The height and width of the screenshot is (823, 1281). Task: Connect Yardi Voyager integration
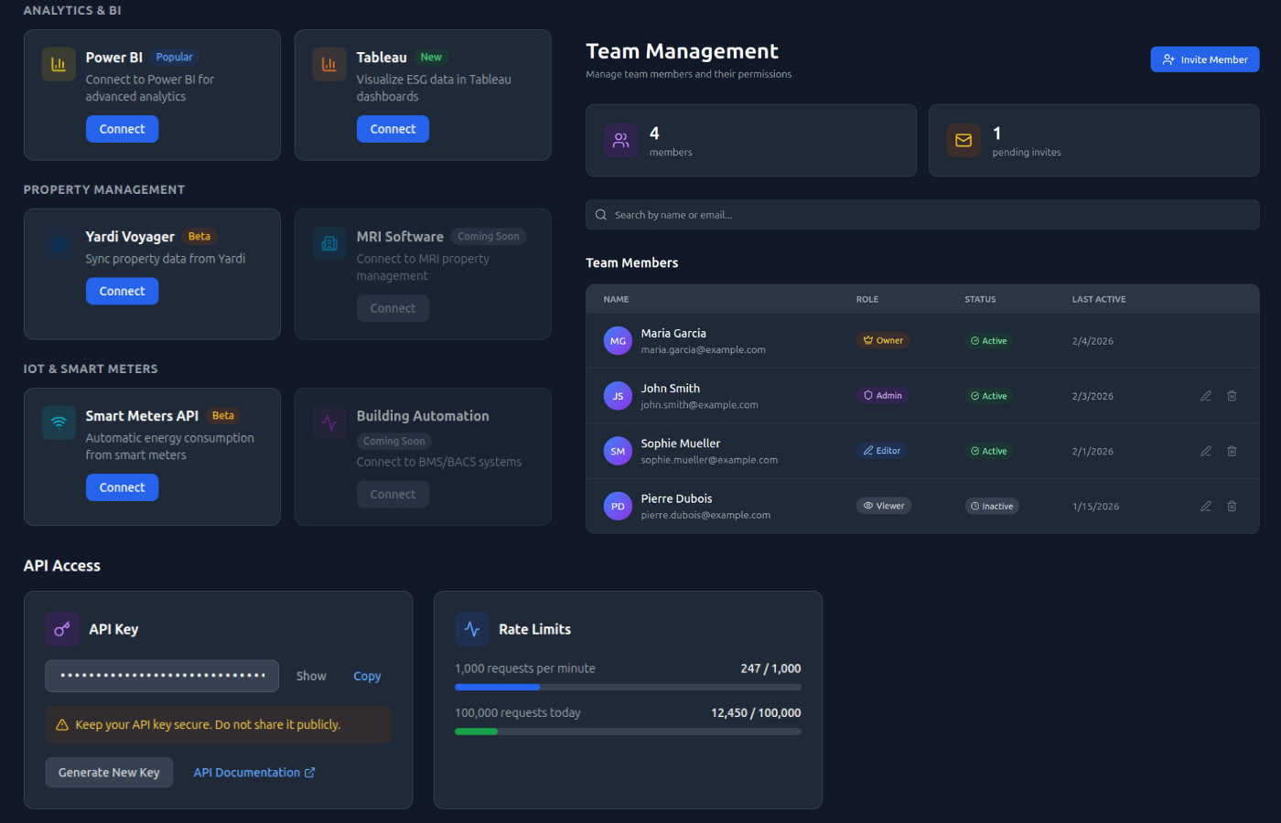(122, 291)
